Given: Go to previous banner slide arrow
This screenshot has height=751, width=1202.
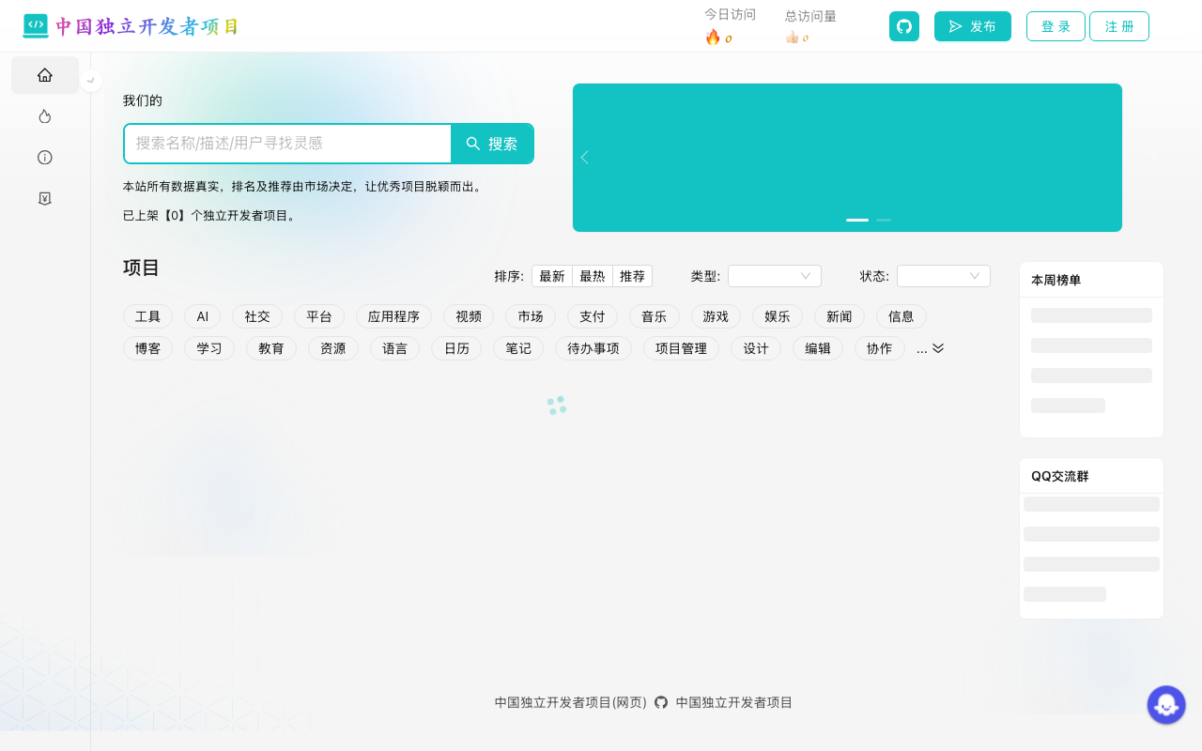Looking at the screenshot, I should click(585, 158).
